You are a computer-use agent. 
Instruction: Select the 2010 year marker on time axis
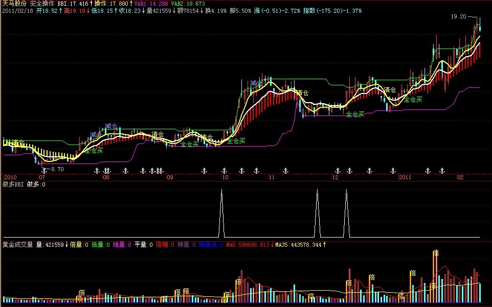pos(10,177)
